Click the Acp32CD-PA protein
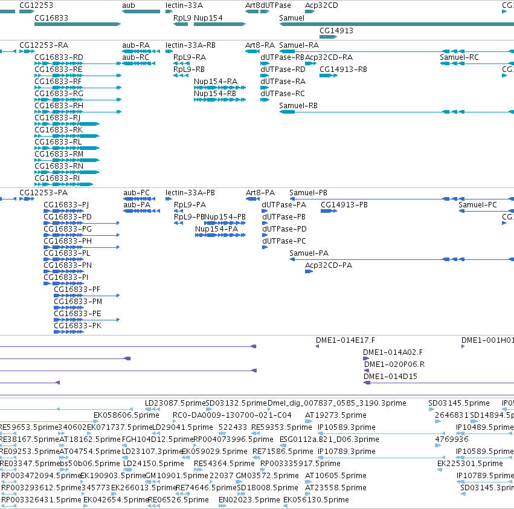This screenshot has height=509, width=514. point(329,265)
